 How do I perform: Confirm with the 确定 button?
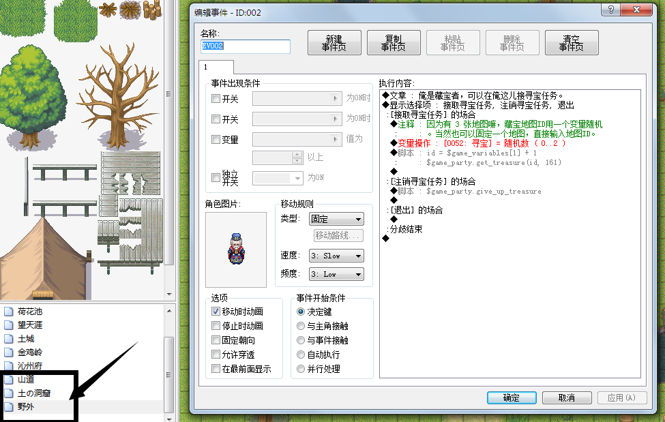tap(512, 398)
